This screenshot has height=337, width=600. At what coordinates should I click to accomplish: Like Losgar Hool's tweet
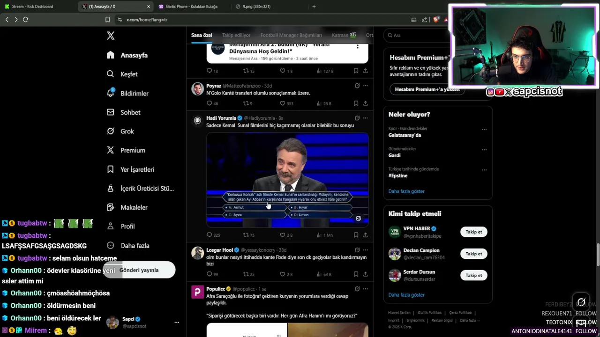[282, 274]
